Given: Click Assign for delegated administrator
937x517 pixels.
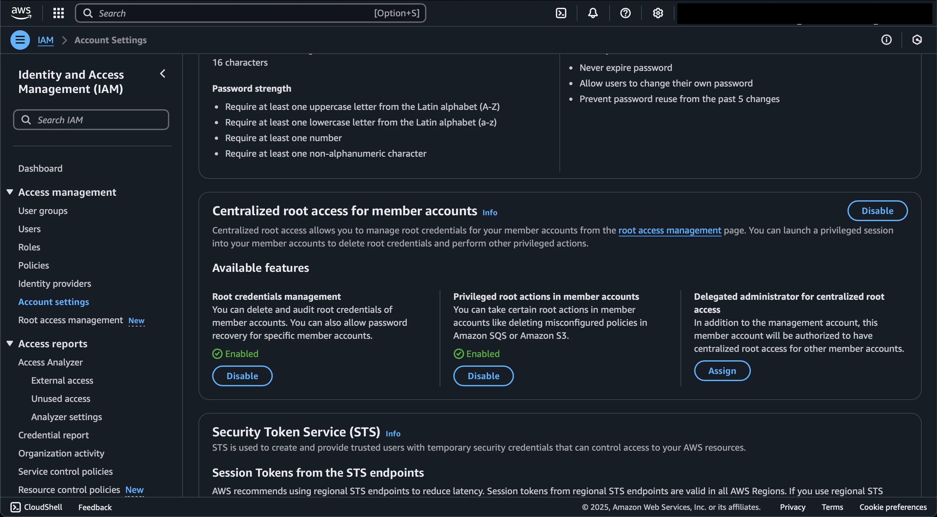Looking at the screenshot, I should 722,371.
